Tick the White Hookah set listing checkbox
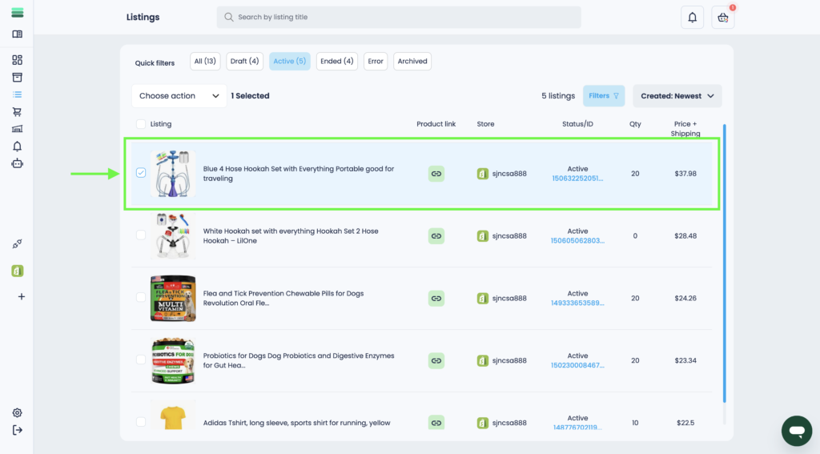The height and width of the screenshot is (454, 820). [141, 235]
